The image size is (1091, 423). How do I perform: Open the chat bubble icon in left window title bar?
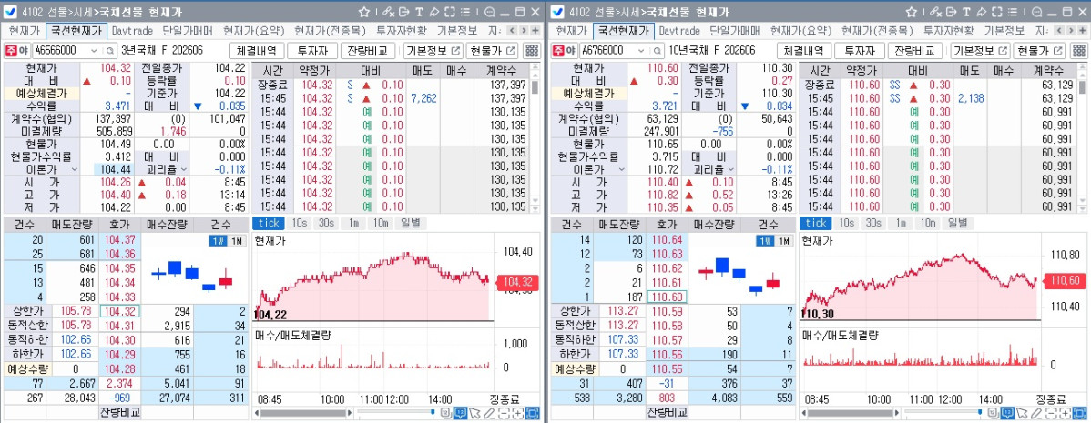pos(491,12)
